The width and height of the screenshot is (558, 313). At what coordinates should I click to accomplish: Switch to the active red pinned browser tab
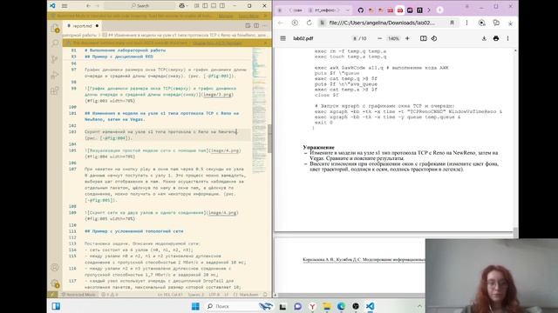pos(400,10)
